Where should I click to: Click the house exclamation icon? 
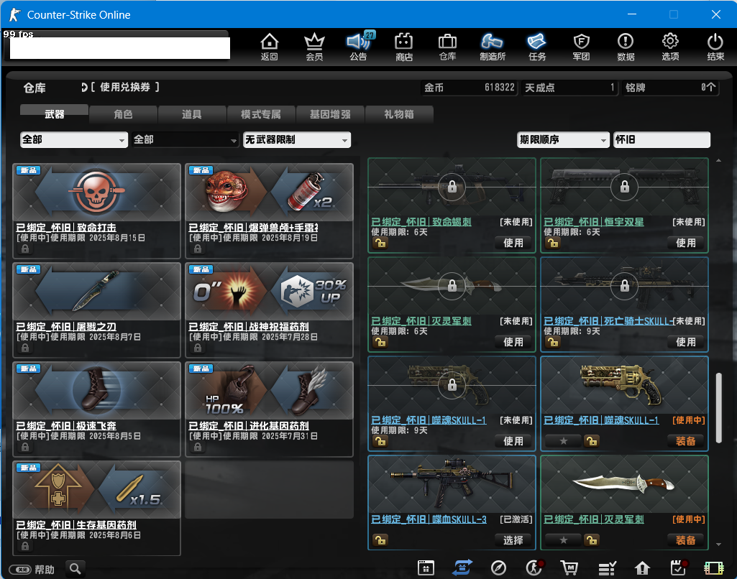click(642, 568)
